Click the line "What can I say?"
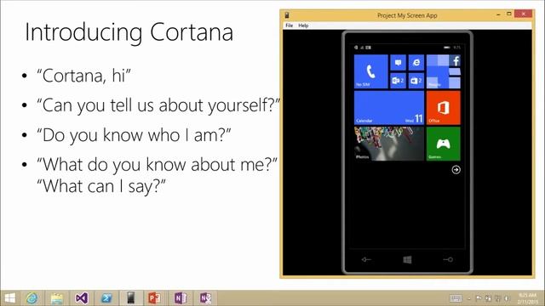 [101, 186]
